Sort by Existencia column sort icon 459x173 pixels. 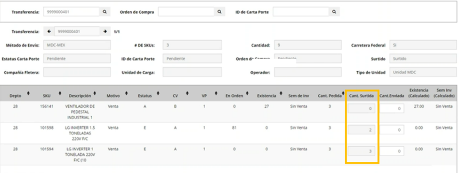pyautogui.click(x=281, y=93)
